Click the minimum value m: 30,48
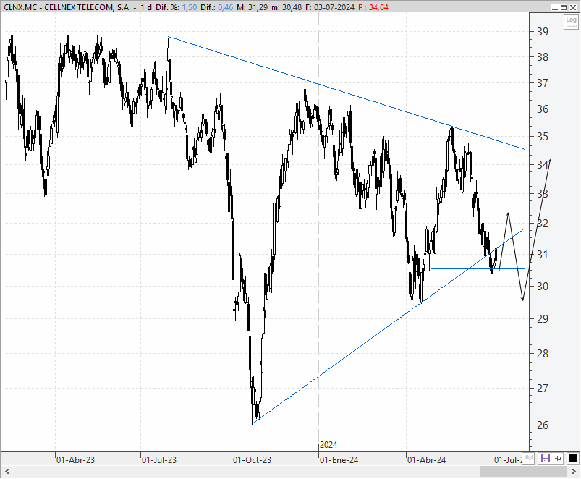The image size is (581, 479). tap(287, 7)
